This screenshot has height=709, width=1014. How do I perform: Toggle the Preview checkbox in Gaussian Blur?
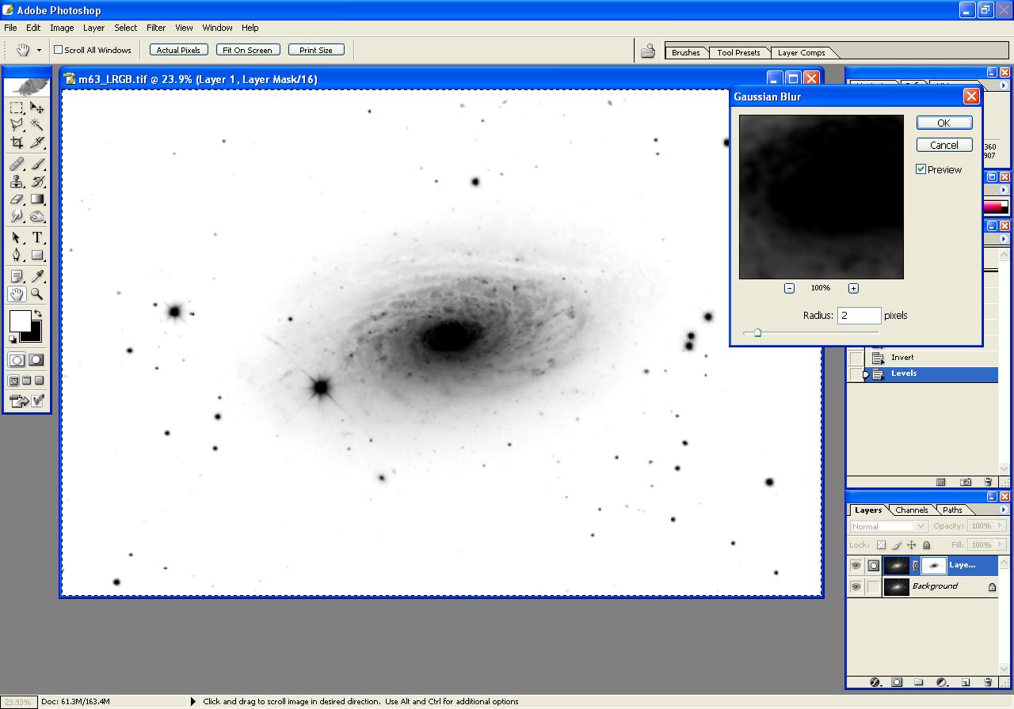click(x=921, y=169)
